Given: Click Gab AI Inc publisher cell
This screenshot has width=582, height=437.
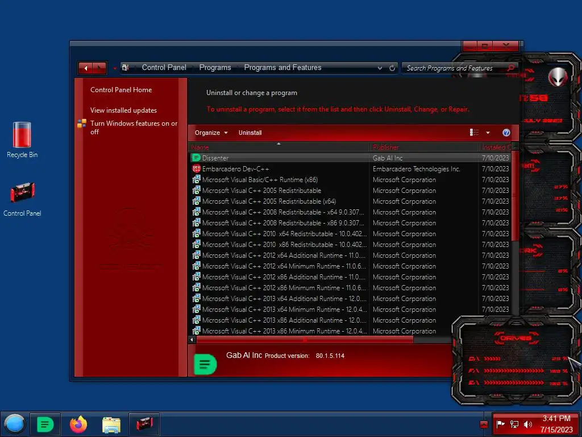Looking at the screenshot, I should (x=388, y=158).
